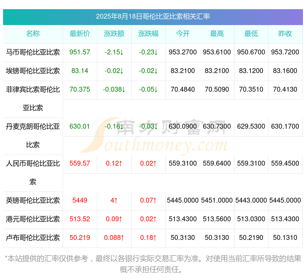
Task: Click change amount 0.088↑
Action: click(x=114, y=238)
